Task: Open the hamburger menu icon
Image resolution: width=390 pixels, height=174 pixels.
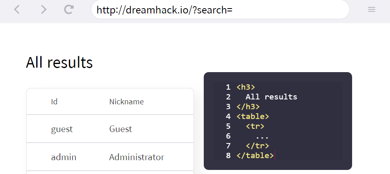Action: 372,10
